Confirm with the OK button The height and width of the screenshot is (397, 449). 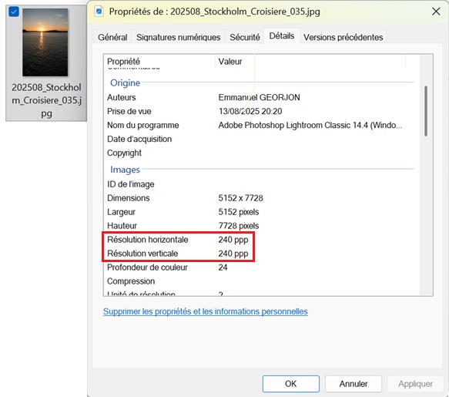[x=290, y=384]
